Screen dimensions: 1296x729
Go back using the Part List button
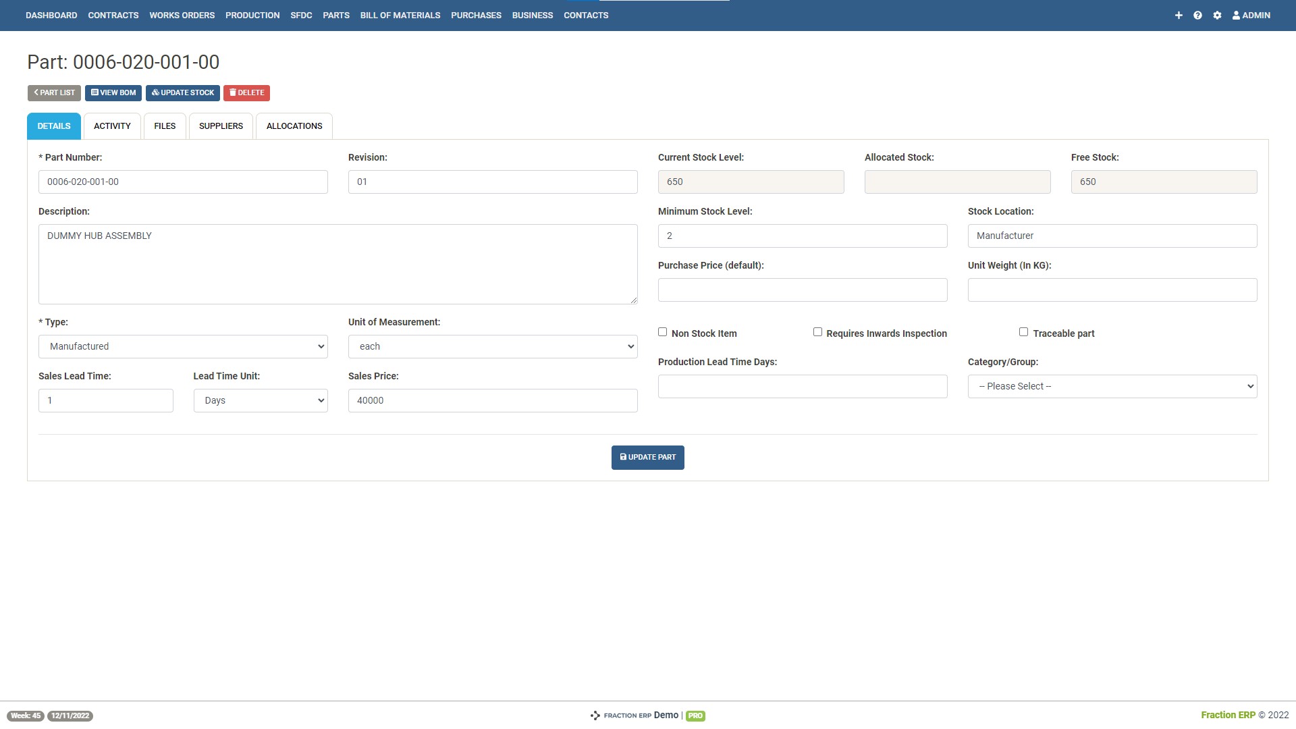(x=54, y=92)
